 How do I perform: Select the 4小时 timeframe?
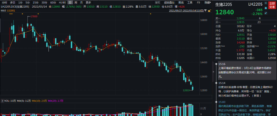(62, 3)
